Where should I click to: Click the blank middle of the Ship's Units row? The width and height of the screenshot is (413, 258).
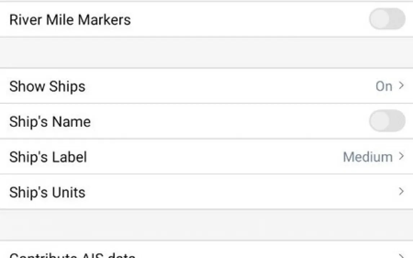(x=216, y=192)
